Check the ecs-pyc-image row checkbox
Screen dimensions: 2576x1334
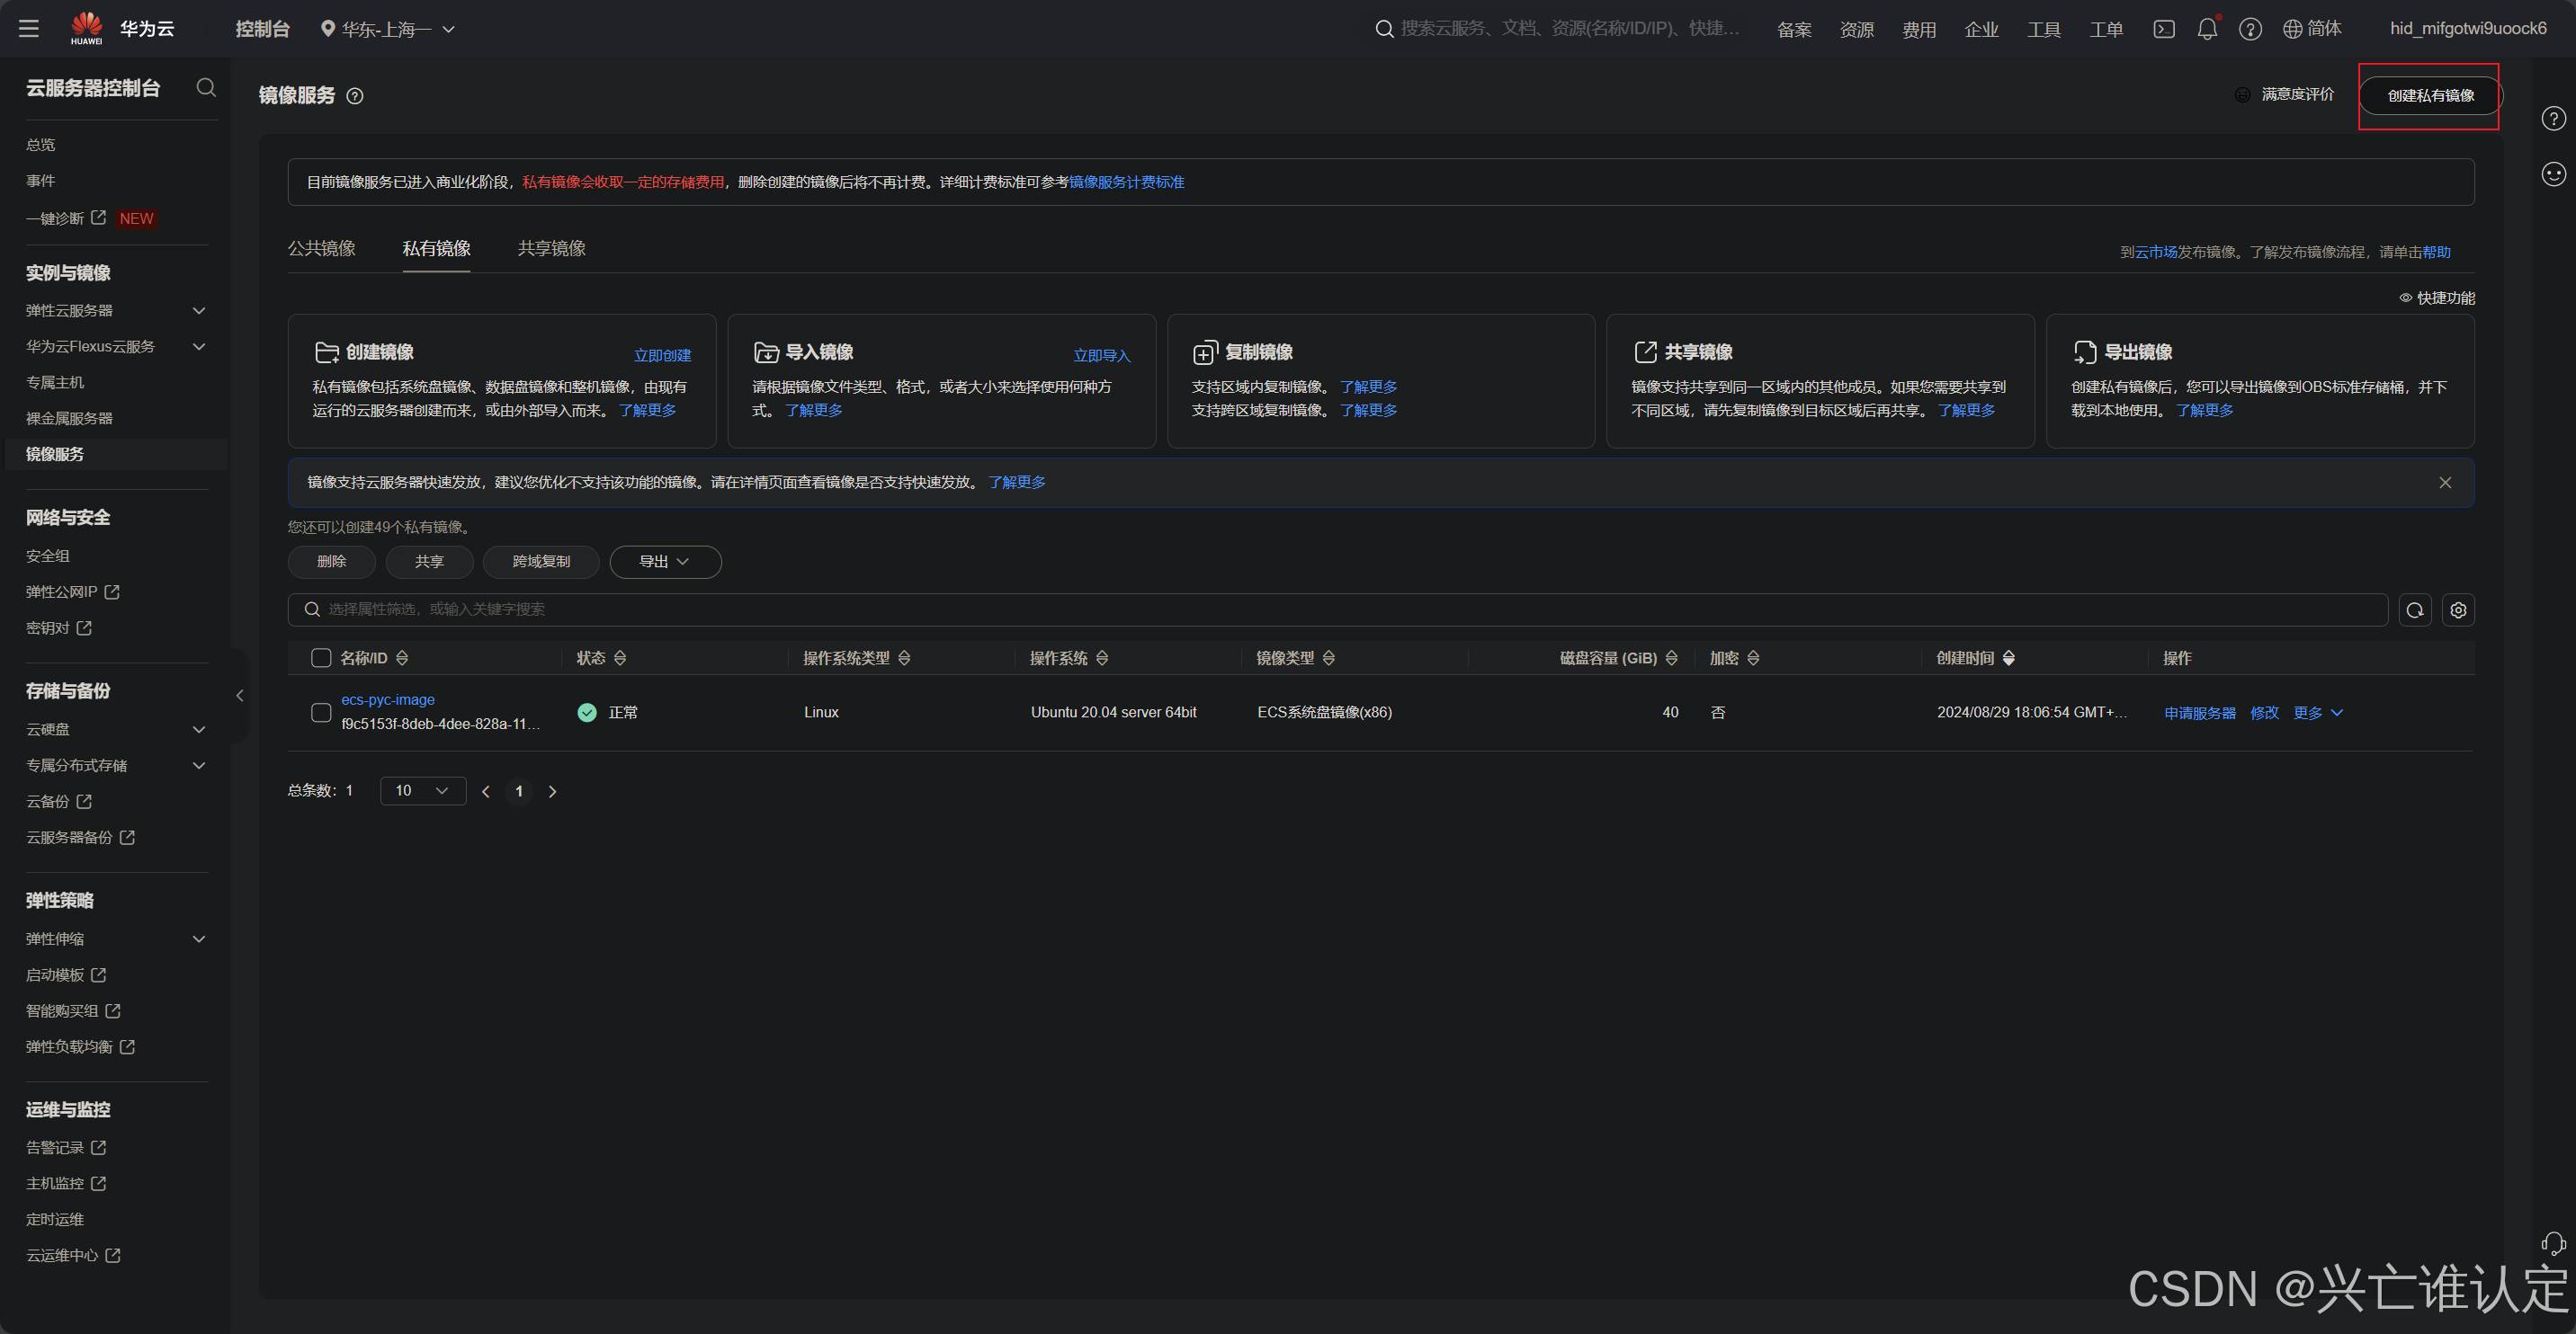321,713
